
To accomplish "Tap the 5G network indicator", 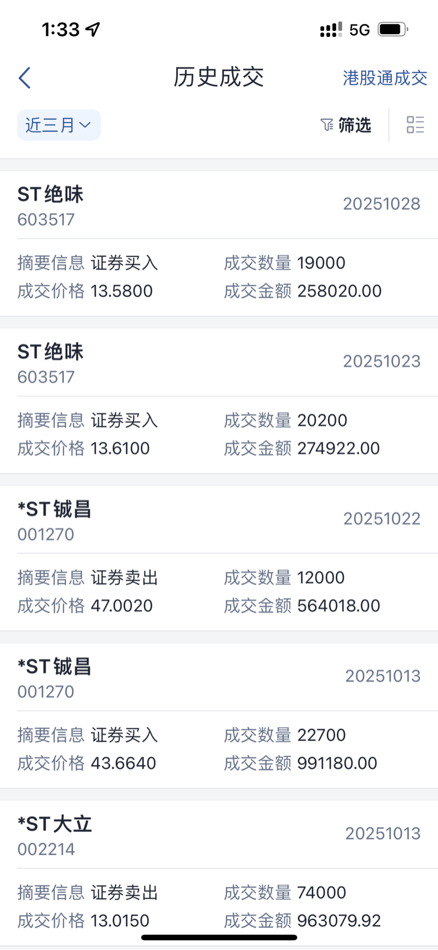I will pyautogui.click(x=359, y=30).
